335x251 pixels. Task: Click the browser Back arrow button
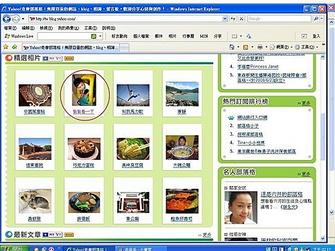(7, 19)
